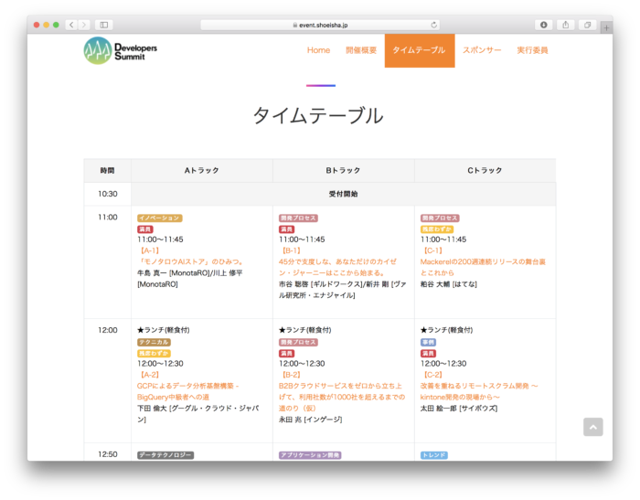Viewport: 640px width, 500px height.
Task: Open the Share button in Safari toolbar
Action: click(x=566, y=25)
